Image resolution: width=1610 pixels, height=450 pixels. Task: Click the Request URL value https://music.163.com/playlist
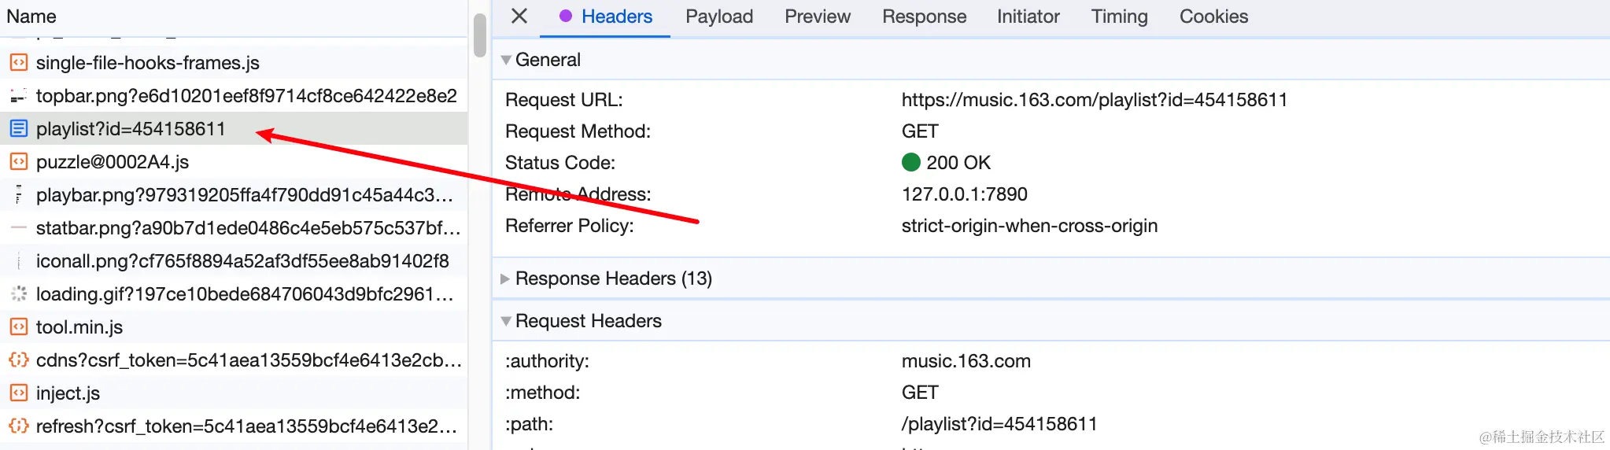(1095, 100)
